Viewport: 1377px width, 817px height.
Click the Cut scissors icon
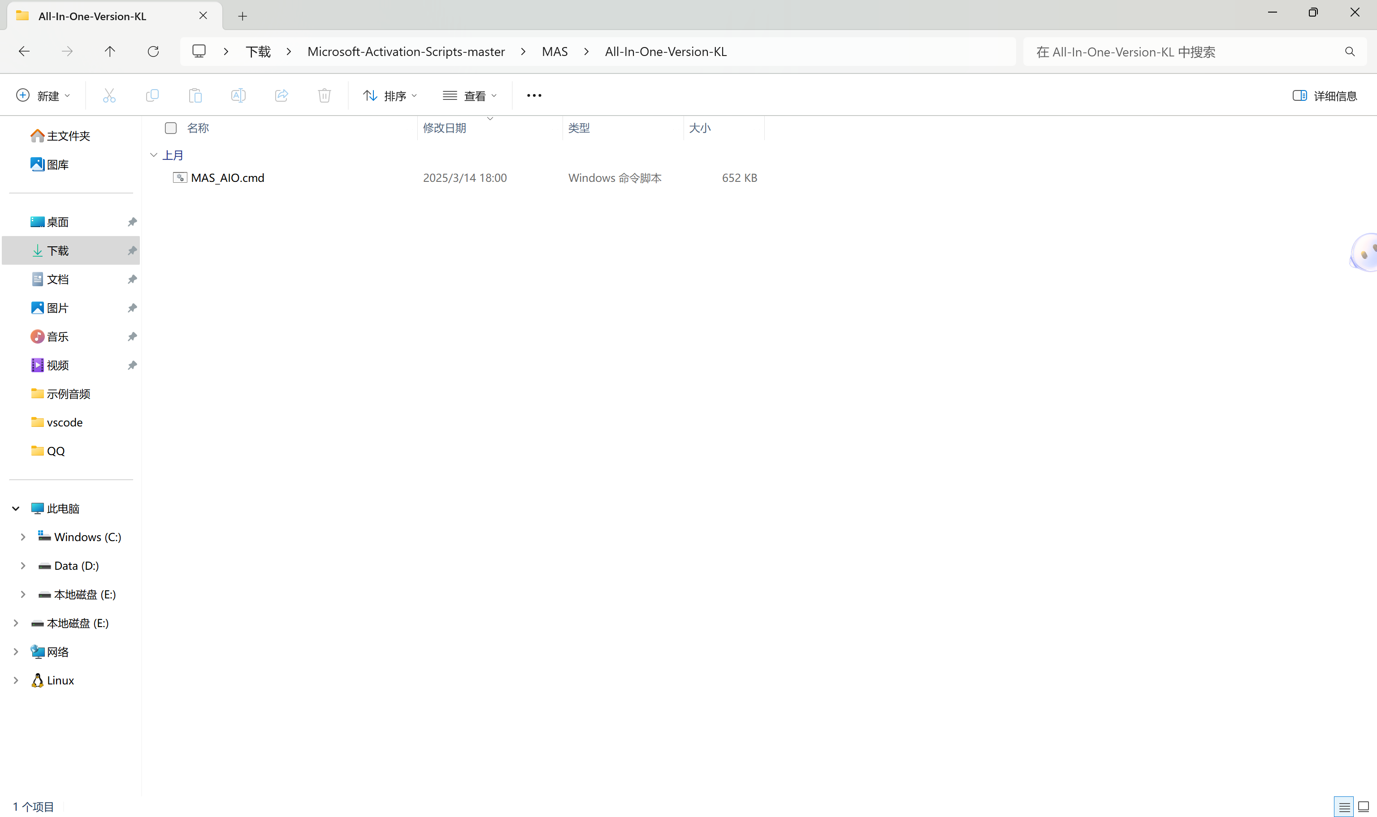[x=109, y=95]
